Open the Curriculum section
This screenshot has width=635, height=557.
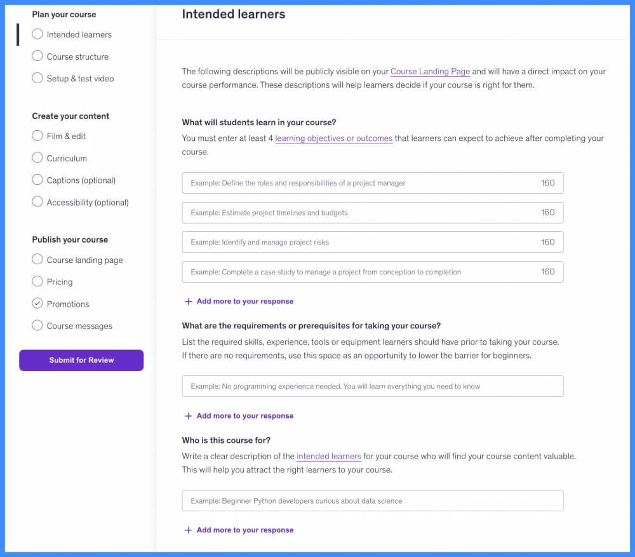(x=67, y=158)
